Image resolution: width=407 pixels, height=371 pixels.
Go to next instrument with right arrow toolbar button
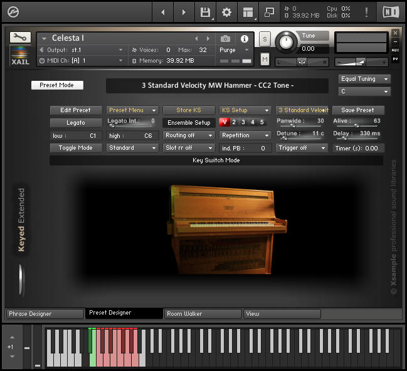tap(184, 12)
